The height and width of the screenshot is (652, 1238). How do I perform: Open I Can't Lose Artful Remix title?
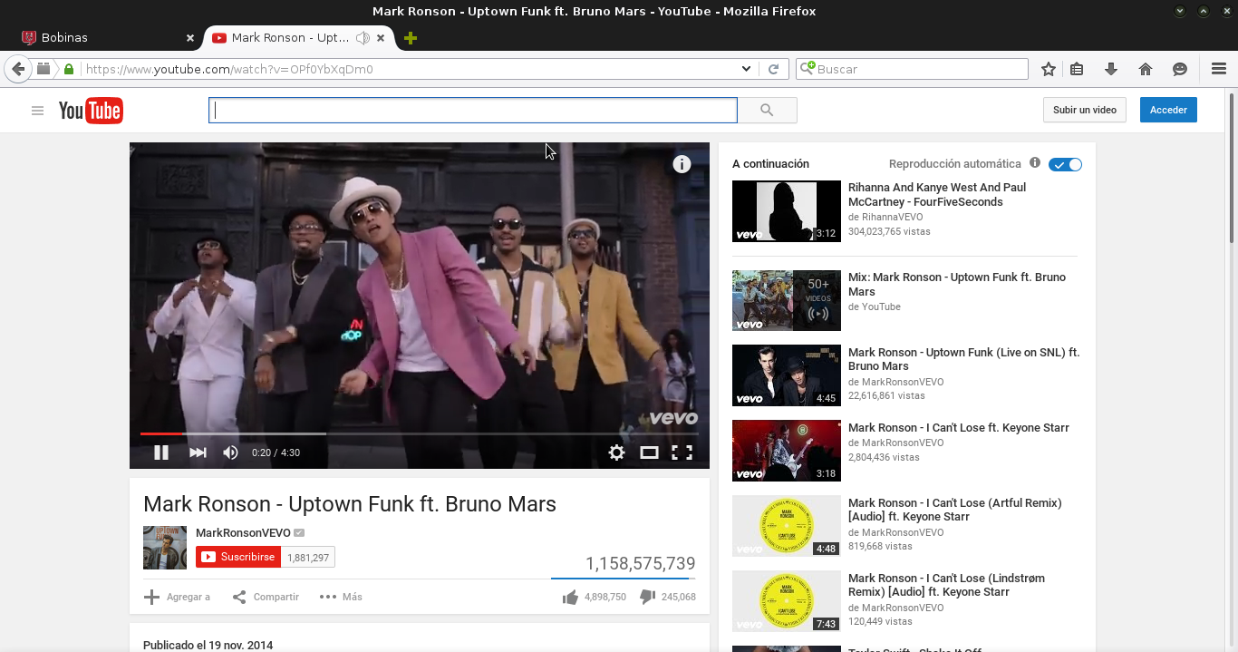click(955, 510)
